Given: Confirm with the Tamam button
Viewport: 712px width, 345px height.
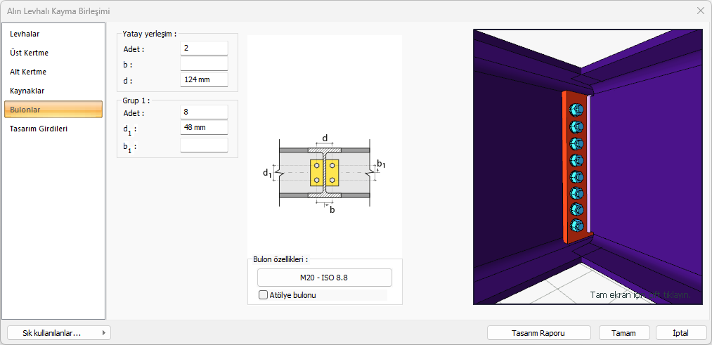Looking at the screenshot, I should pyautogui.click(x=623, y=333).
